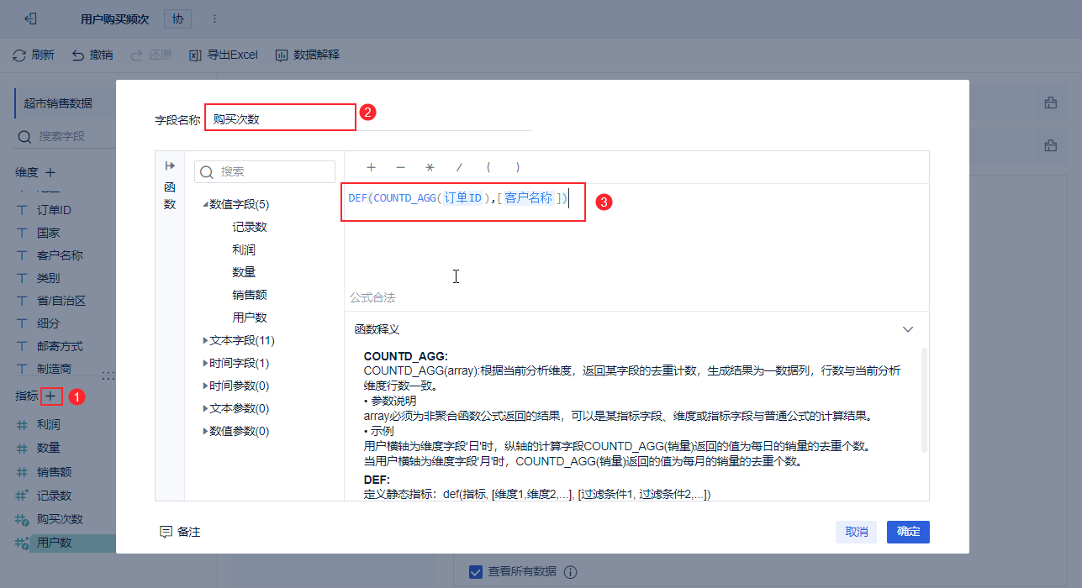Click the 刷新 refresh toolbar button

coord(34,55)
